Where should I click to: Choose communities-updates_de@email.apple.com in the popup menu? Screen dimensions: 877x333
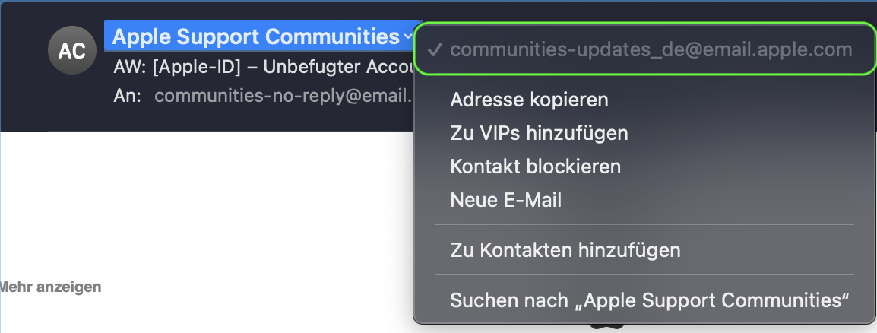click(651, 50)
